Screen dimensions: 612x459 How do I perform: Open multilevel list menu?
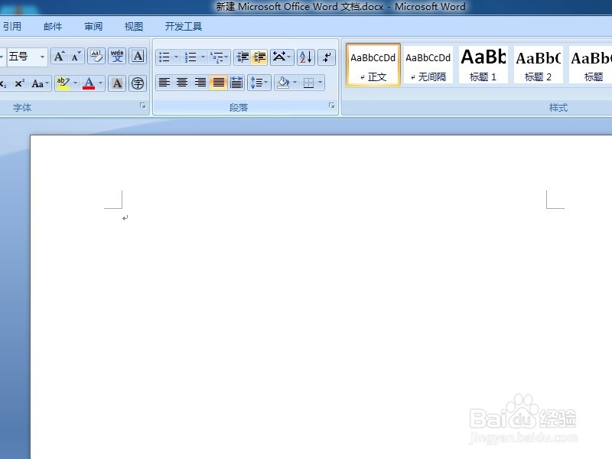220,57
